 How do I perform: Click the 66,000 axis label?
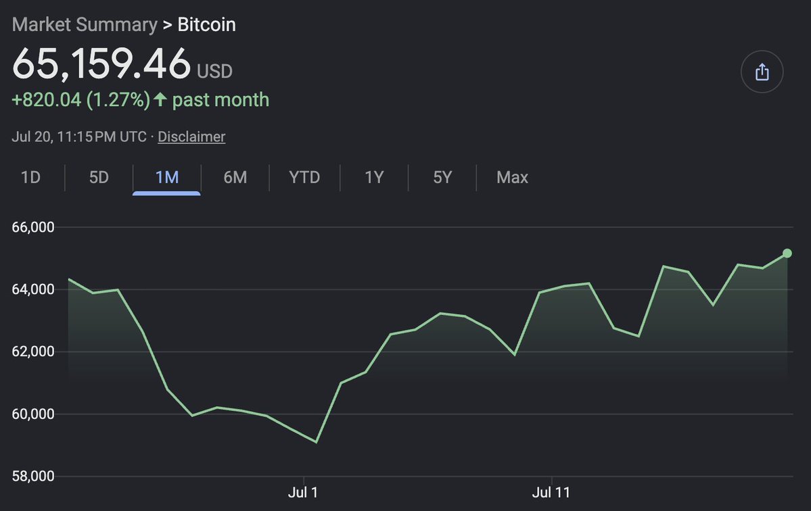[33, 227]
